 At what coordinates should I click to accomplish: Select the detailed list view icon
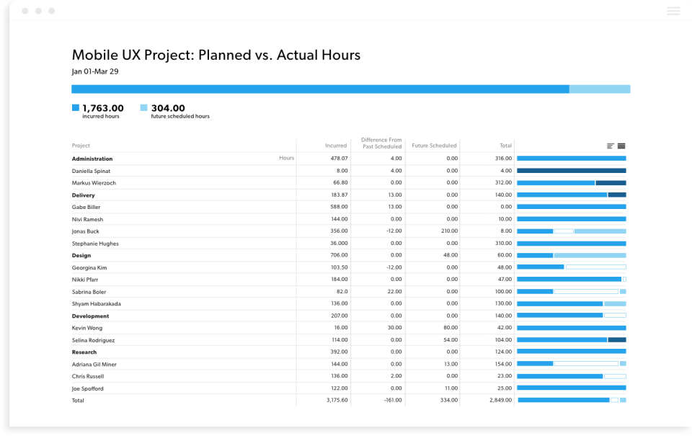click(621, 146)
